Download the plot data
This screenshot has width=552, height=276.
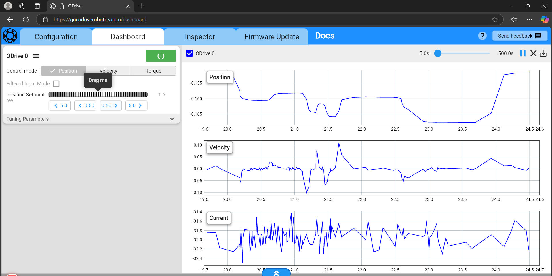click(543, 53)
